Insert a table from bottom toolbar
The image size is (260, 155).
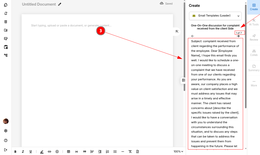point(68,151)
